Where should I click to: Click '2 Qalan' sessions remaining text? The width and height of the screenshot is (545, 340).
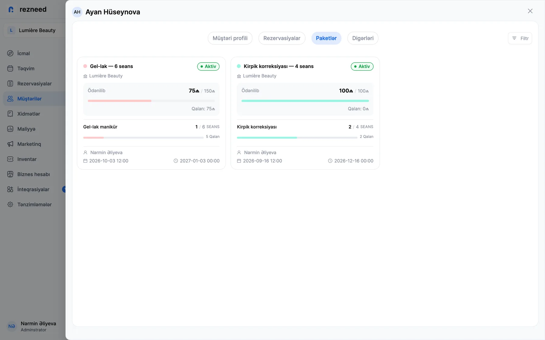366,137
